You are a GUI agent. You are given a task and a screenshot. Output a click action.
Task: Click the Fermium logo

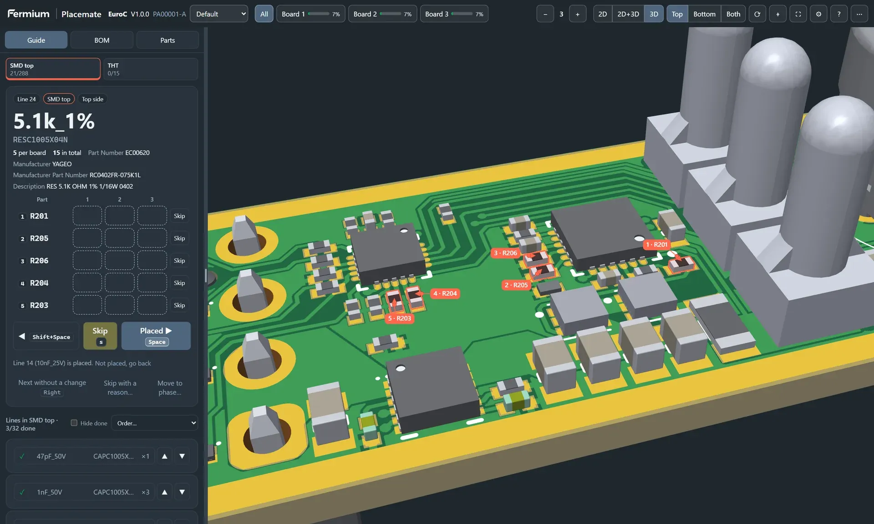(x=28, y=14)
